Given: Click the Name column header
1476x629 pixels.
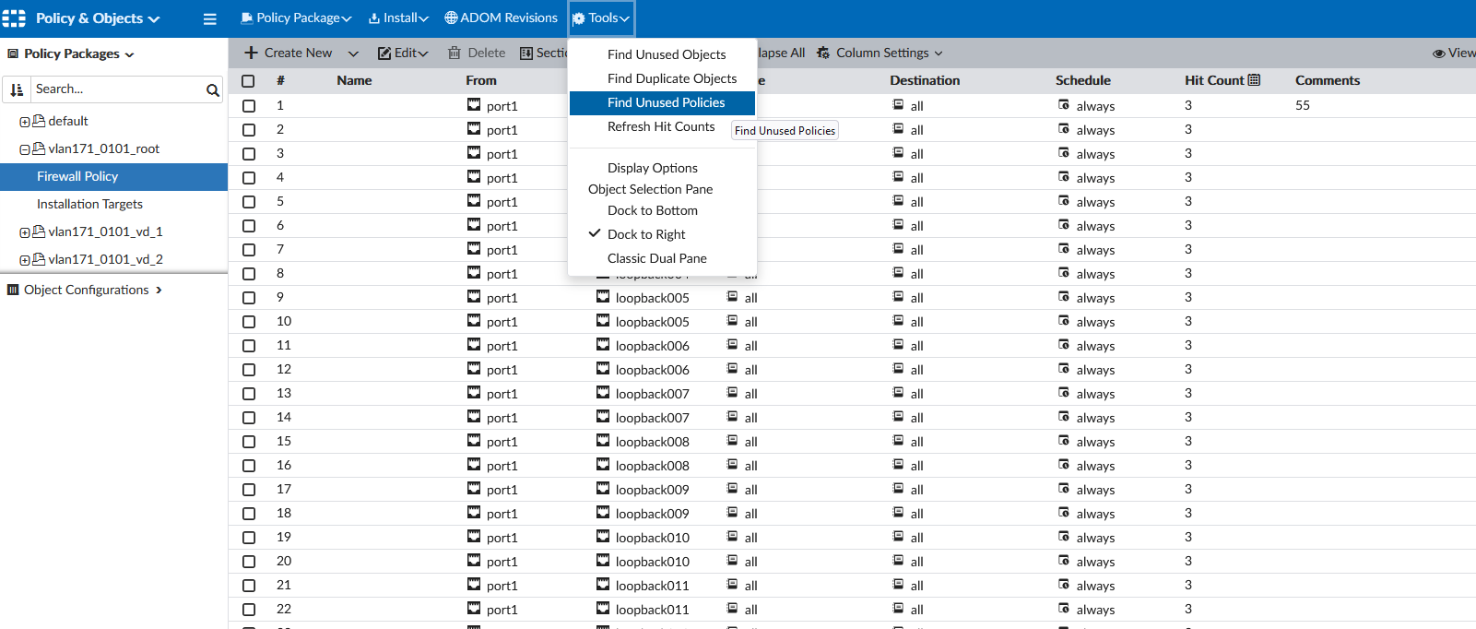Looking at the screenshot, I should coord(354,80).
